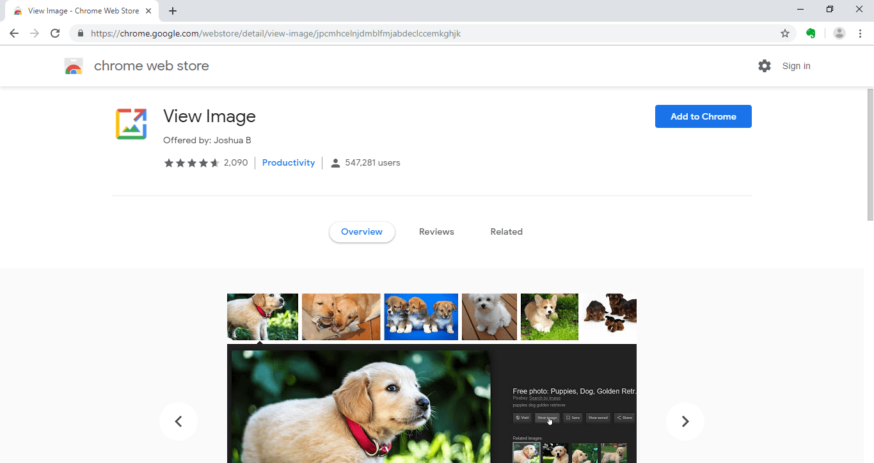Click the 'chrome web store' title text
The image size is (874, 463).
pos(152,66)
